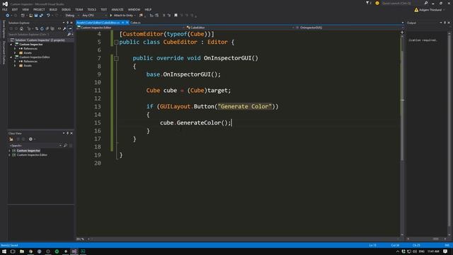Click New Folder icon in Class View
This screenshot has width=453, height=255.
click(x=11, y=140)
